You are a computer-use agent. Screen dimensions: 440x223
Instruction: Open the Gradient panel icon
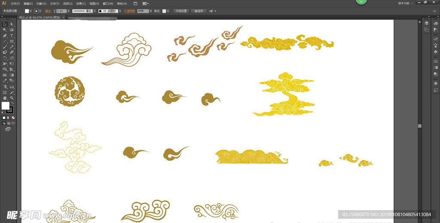pos(436,67)
